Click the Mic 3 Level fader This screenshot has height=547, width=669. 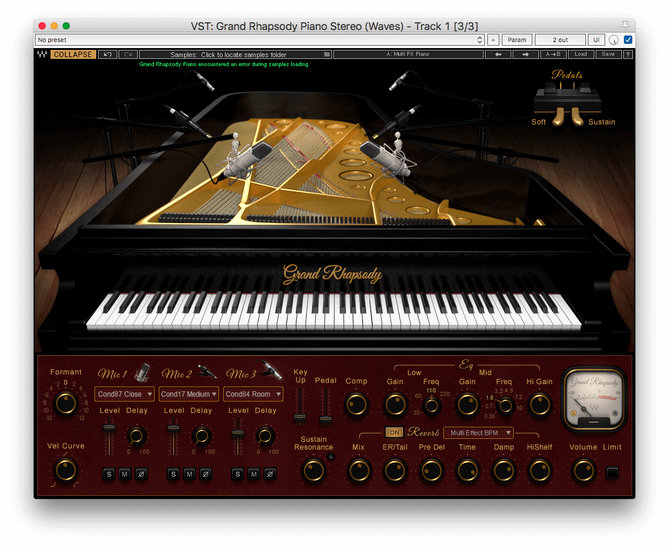pos(238,433)
